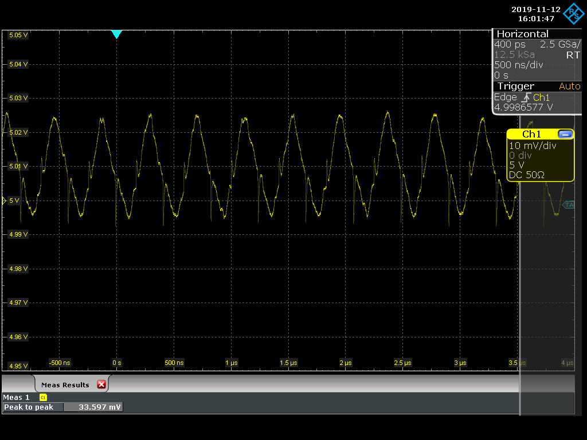Open the Horizontal settings label
The image size is (587, 440).
[522, 34]
